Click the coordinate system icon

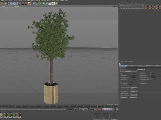[x=19, y=4]
